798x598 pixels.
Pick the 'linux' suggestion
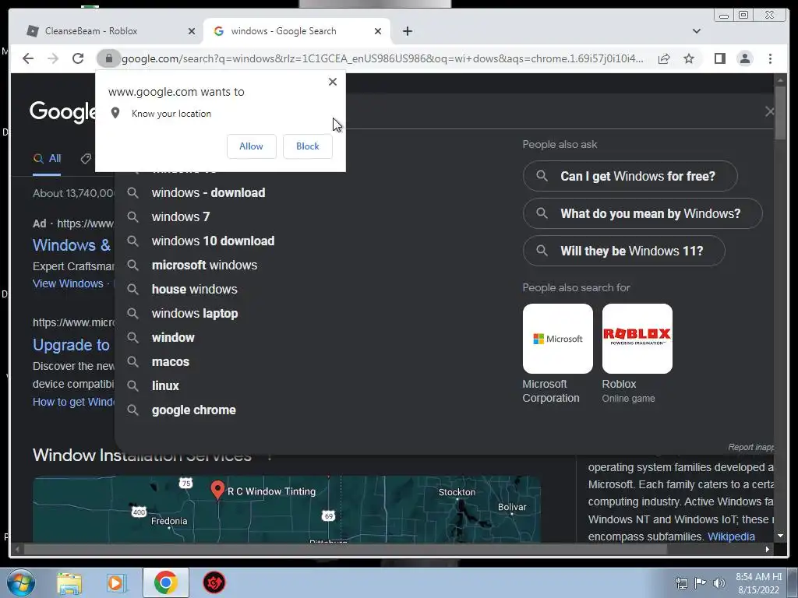165,386
